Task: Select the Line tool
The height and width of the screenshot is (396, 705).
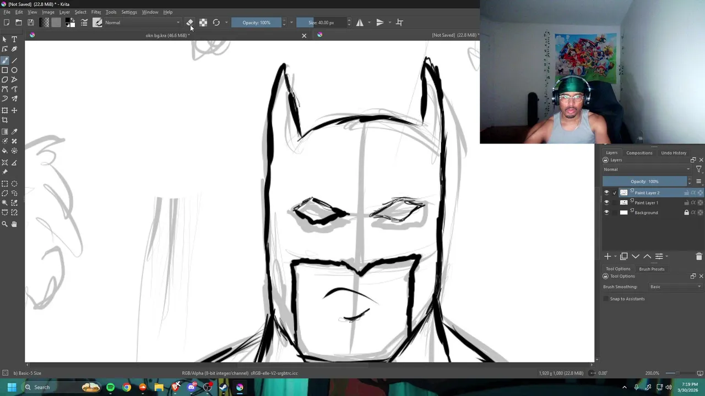Action: (x=14, y=61)
